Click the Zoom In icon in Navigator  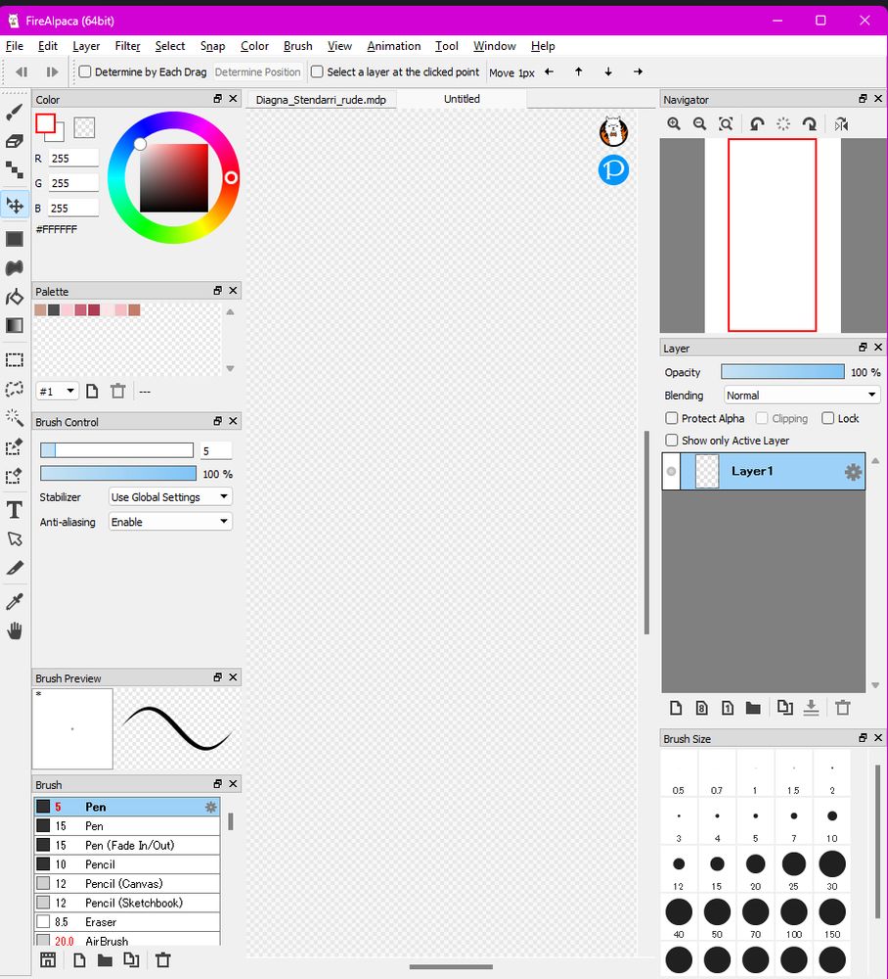coord(674,124)
